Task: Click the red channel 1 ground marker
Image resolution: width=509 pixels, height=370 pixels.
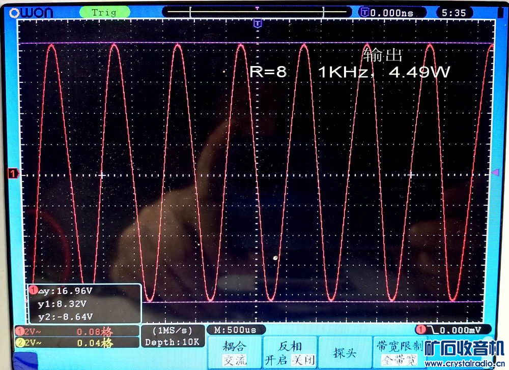Action: coord(13,174)
